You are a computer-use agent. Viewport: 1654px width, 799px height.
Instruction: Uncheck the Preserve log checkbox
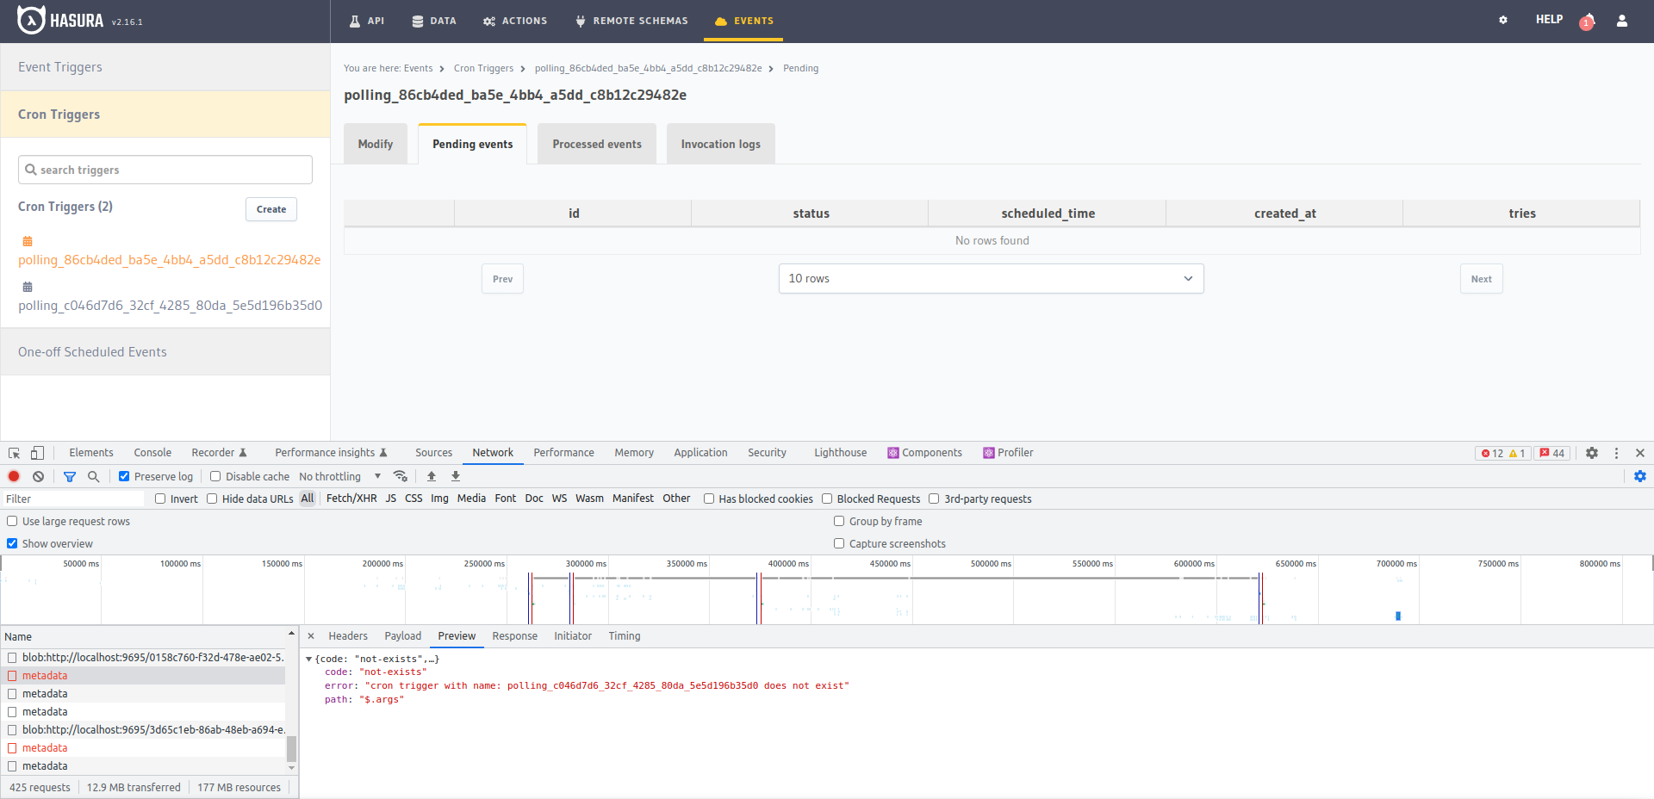click(123, 475)
